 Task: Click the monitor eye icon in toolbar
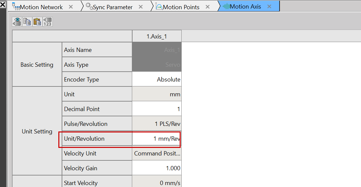click(17, 22)
